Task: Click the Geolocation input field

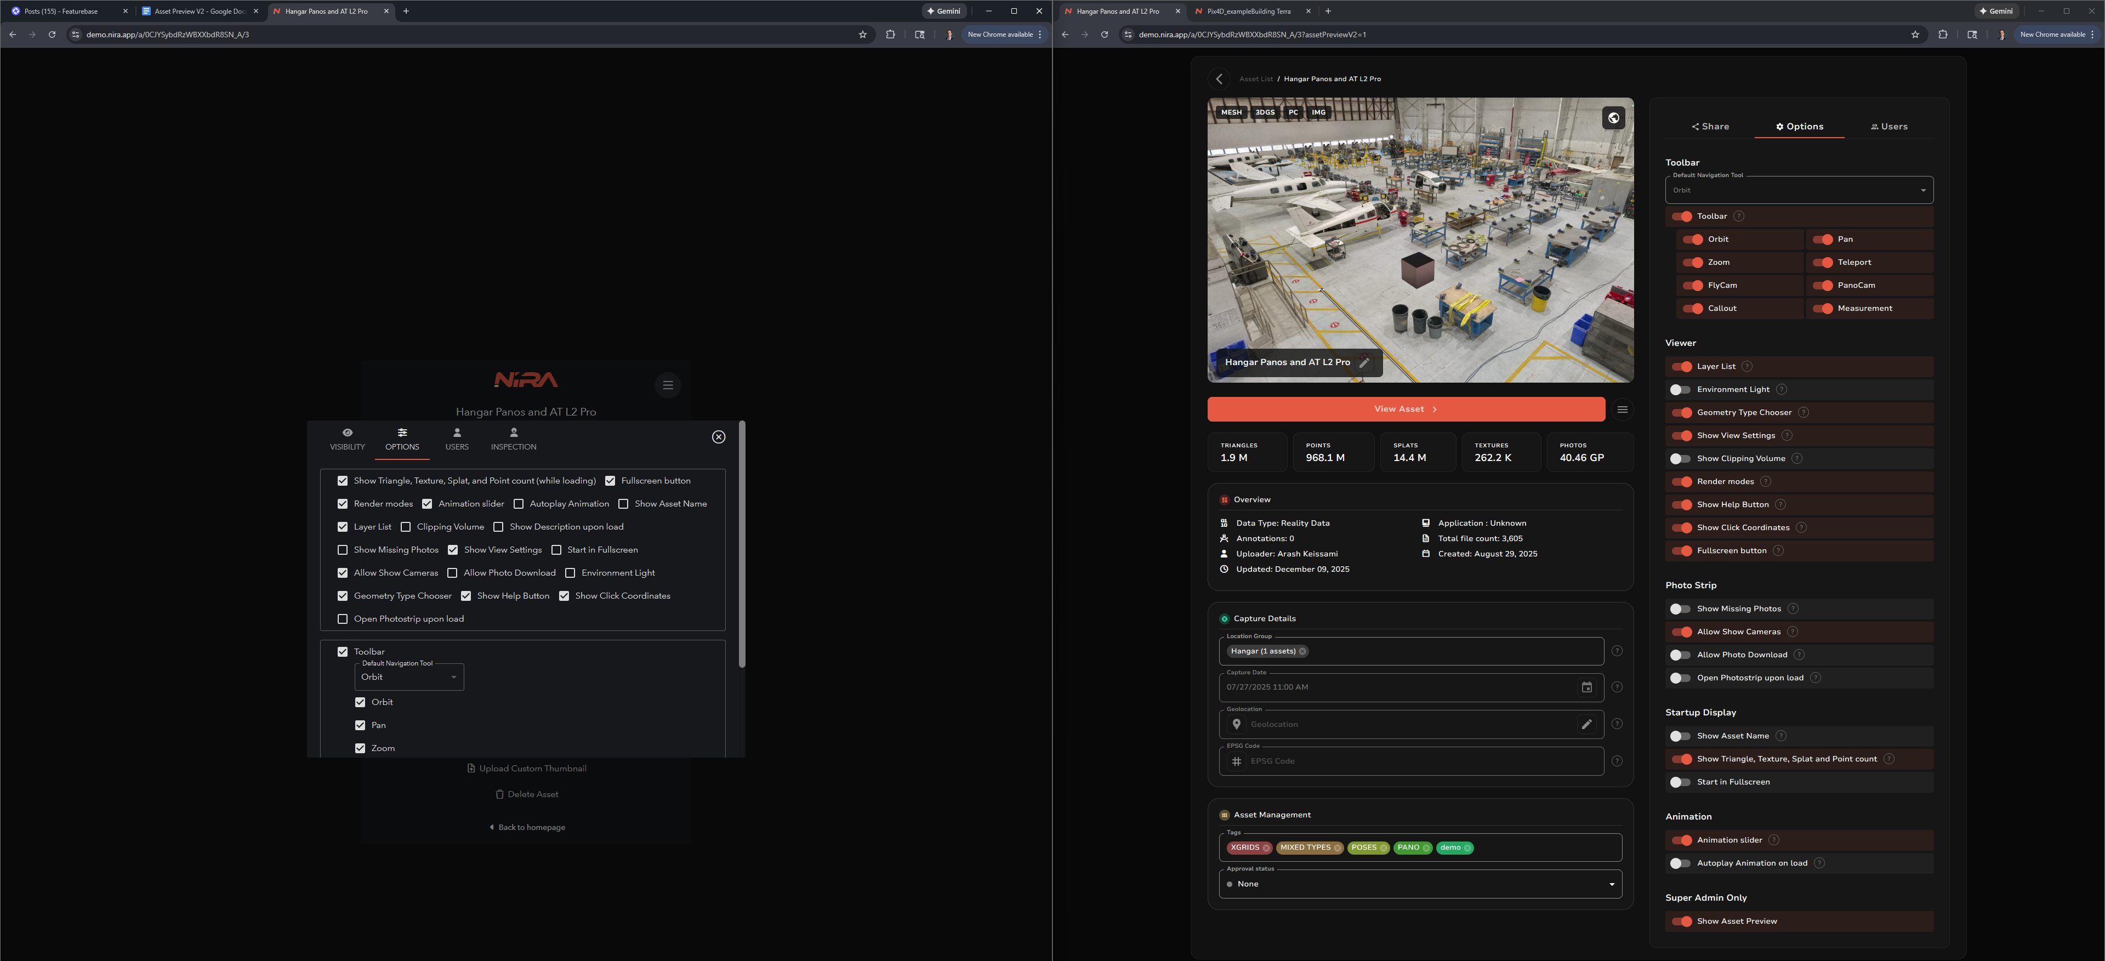Action: (x=1411, y=724)
